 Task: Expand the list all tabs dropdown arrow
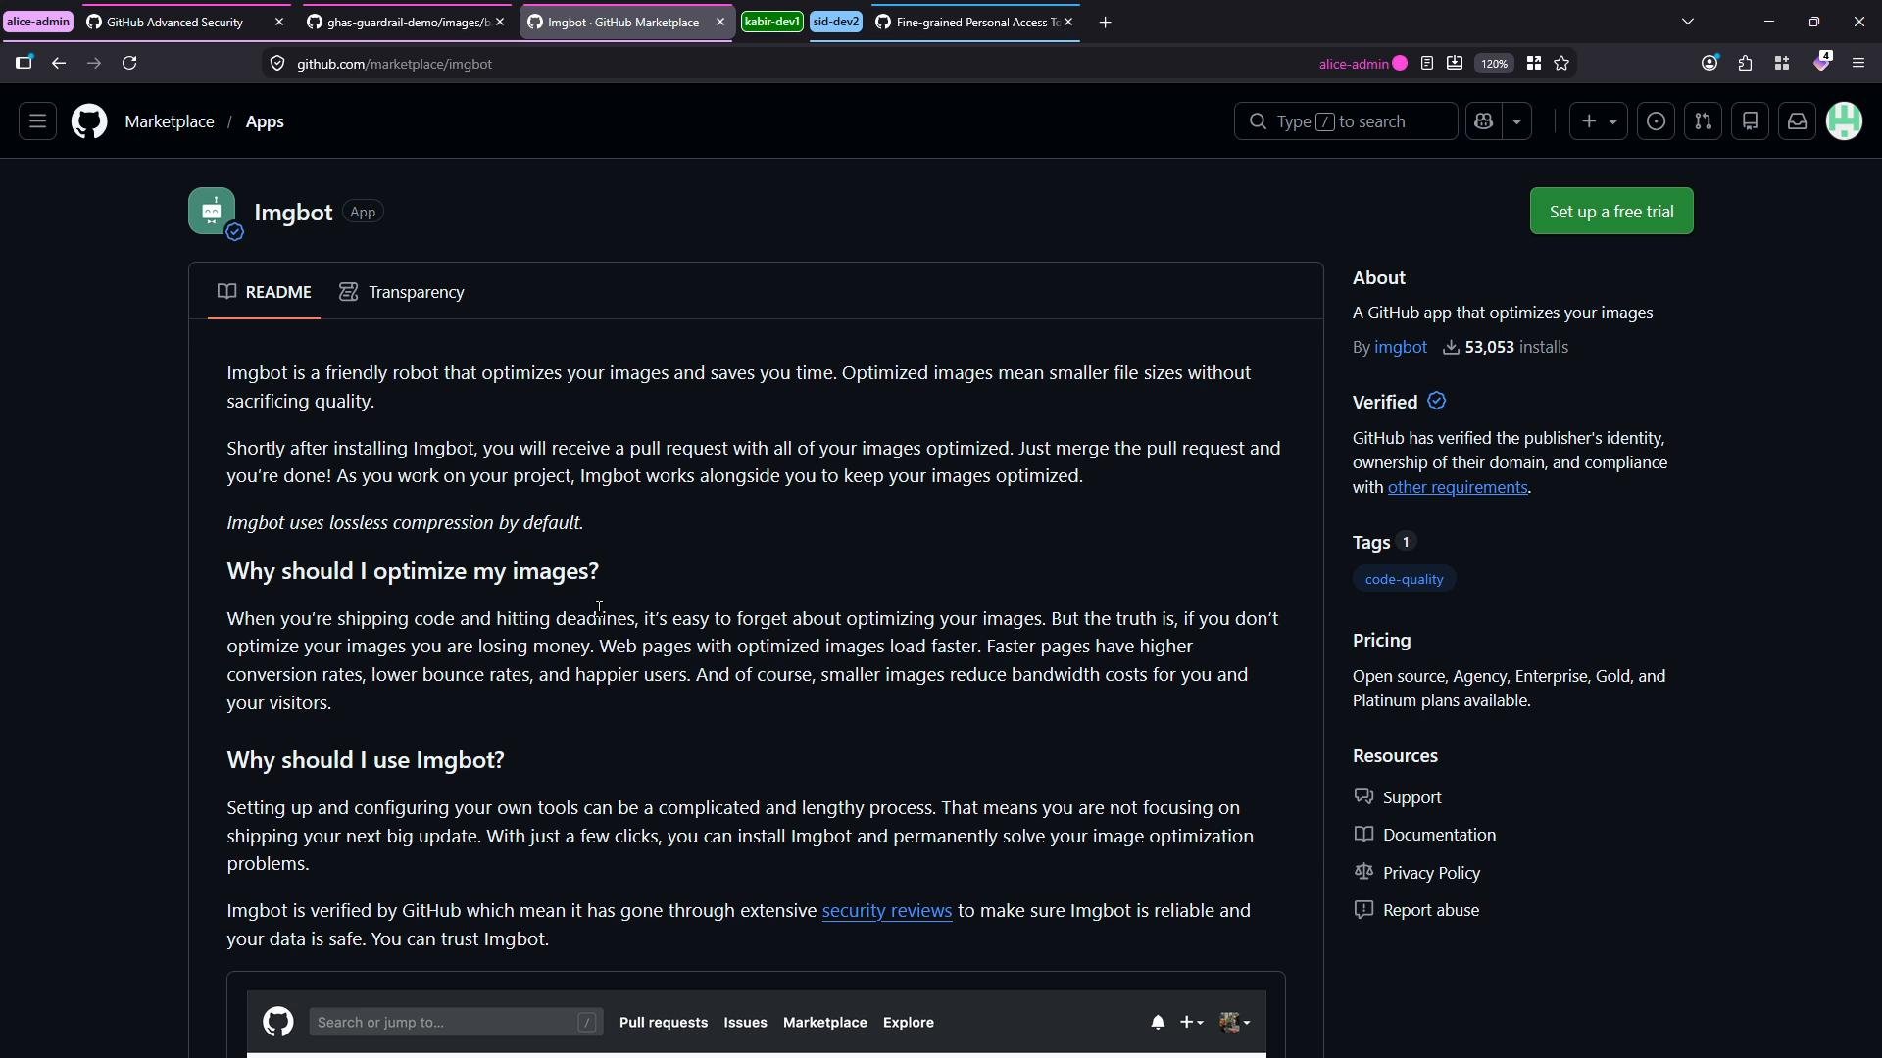1688,22
